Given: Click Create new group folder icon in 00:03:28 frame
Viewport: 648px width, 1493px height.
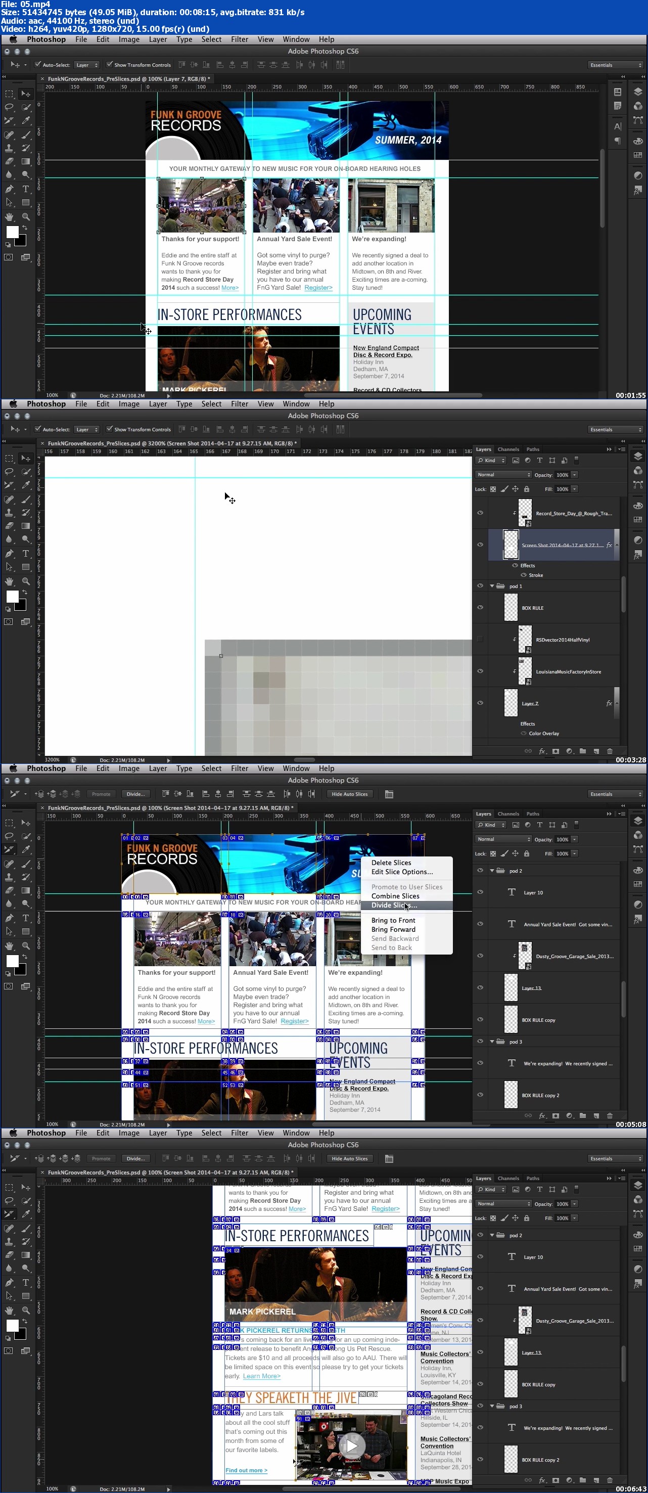Looking at the screenshot, I should pos(582,751).
